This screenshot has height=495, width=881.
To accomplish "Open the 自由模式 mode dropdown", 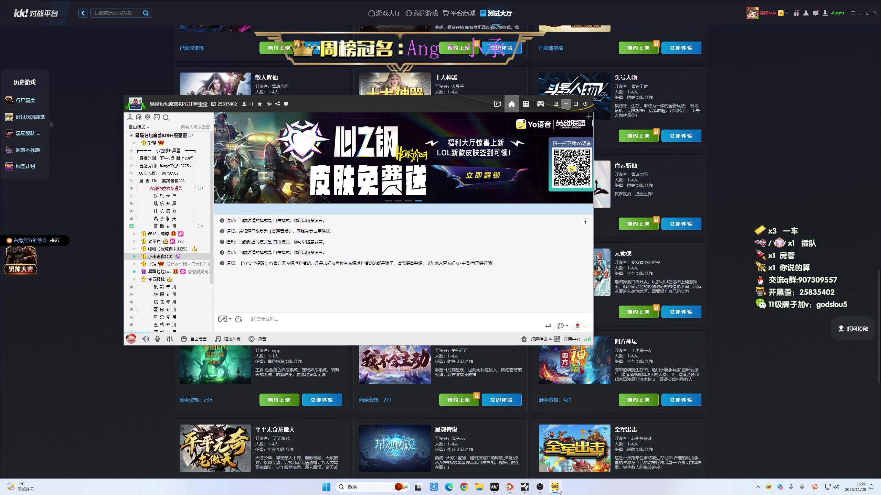I will coord(139,127).
